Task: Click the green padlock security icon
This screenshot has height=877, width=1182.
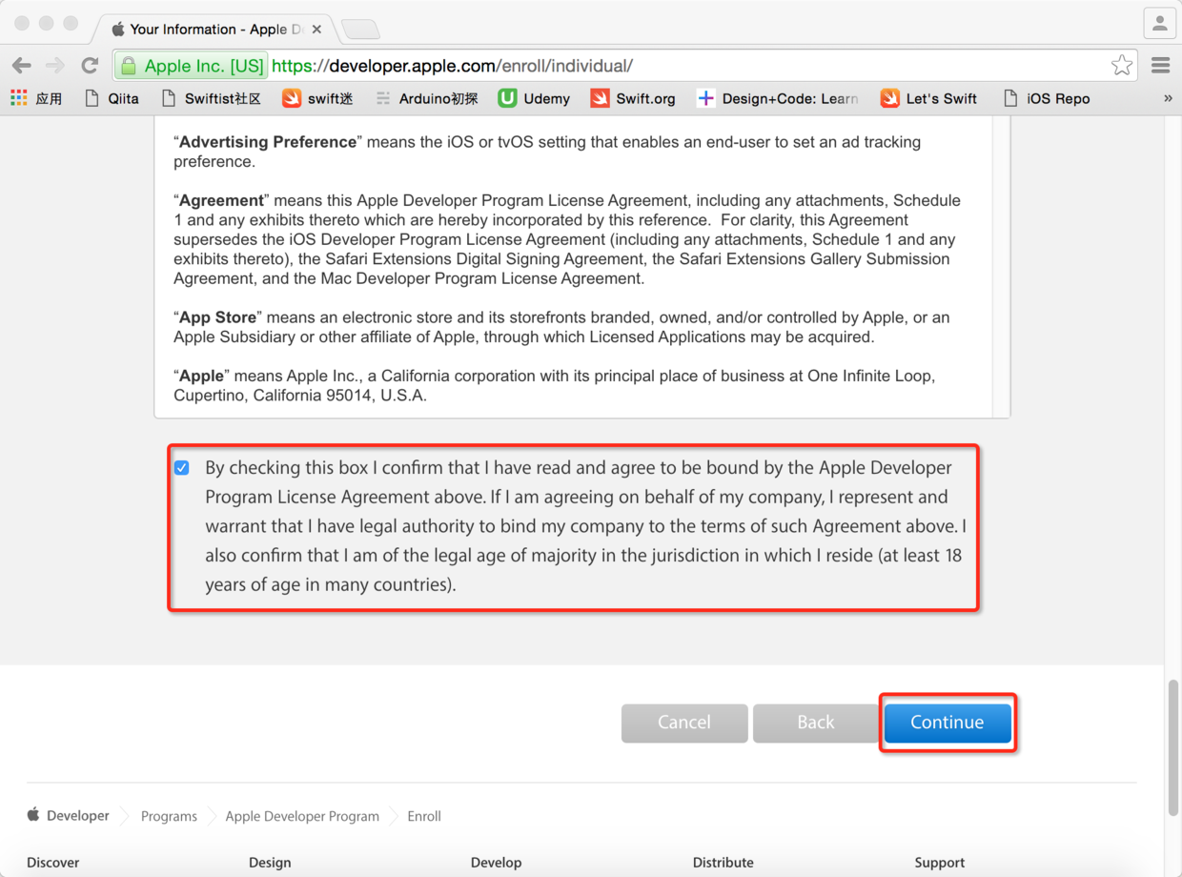Action: click(x=129, y=66)
